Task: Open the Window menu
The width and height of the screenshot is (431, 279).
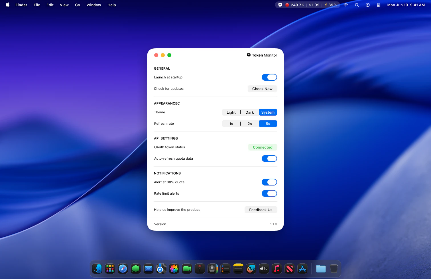Action: click(94, 5)
